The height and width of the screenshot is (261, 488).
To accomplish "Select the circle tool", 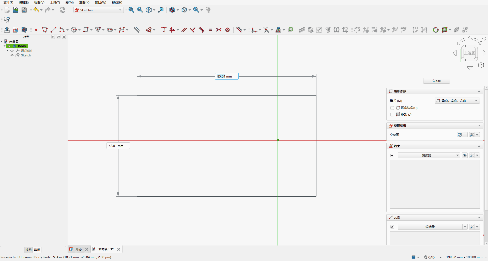I will pos(74,30).
